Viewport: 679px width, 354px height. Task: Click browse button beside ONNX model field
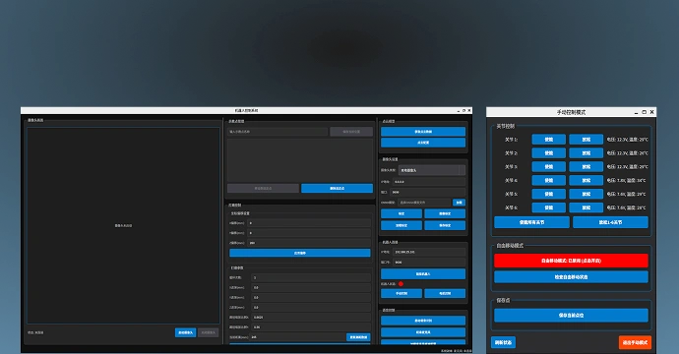459,203
